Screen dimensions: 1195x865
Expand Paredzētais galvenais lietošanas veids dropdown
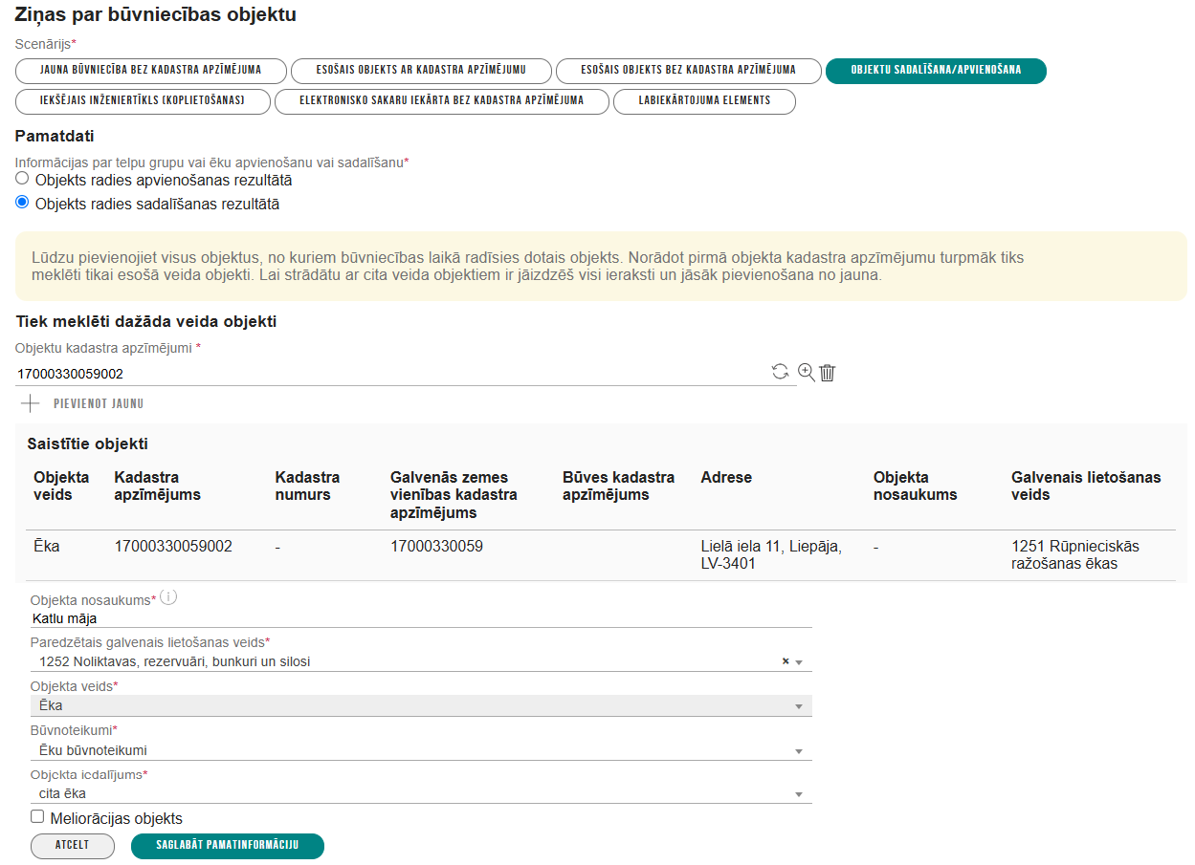point(799,662)
